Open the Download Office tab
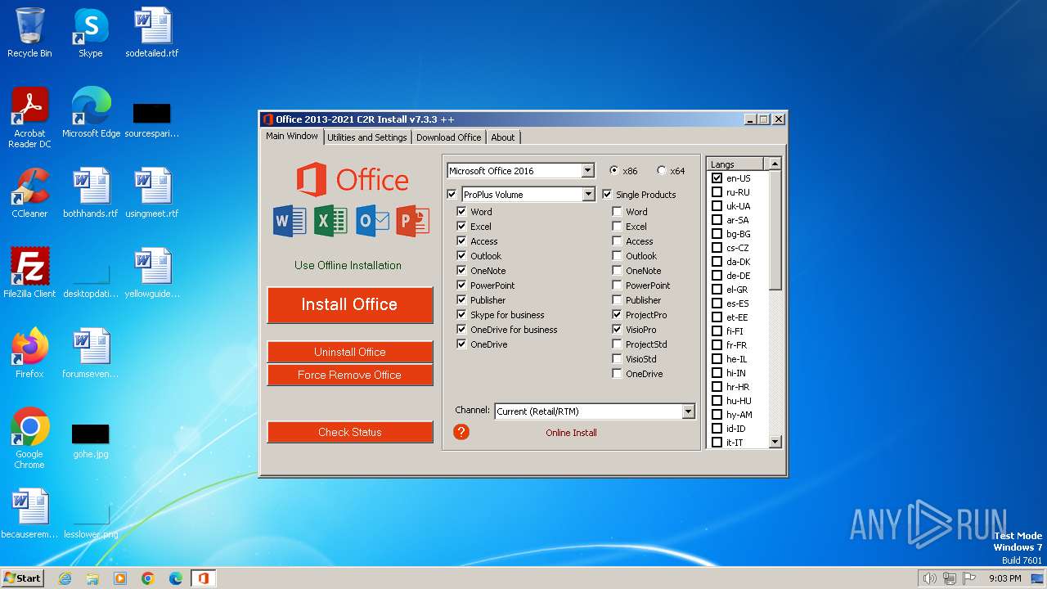This screenshot has width=1047, height=589. click(448, 137)
